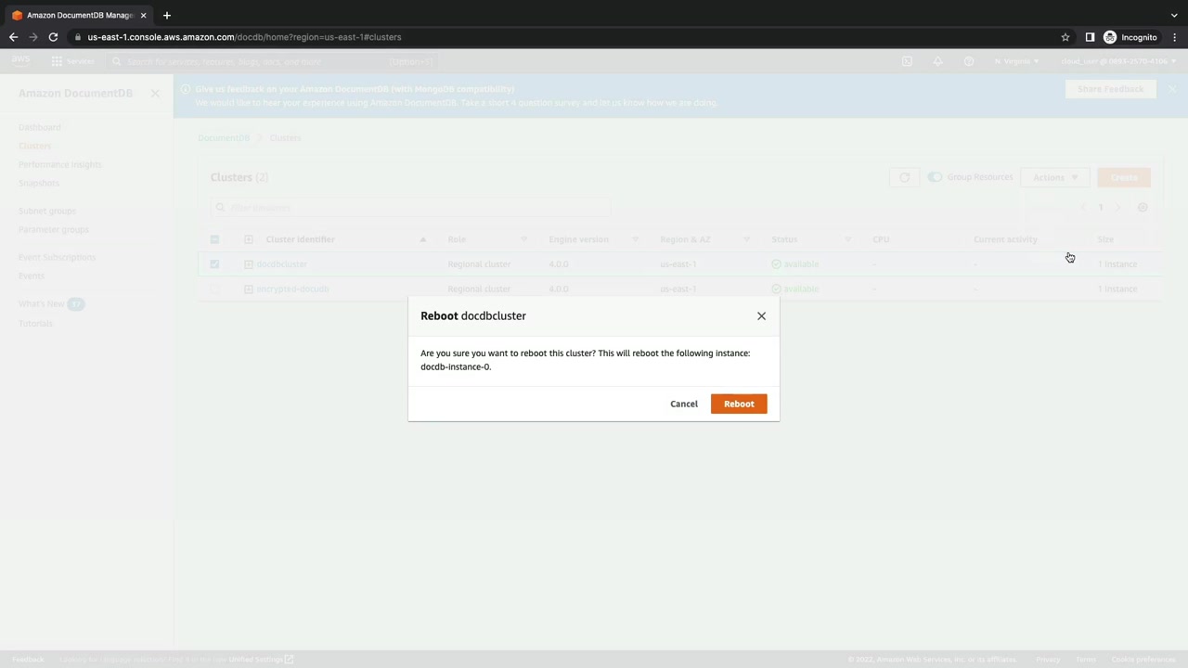Open the browser three-dot menu
1188x668 pixels.
pos(1174,37)
